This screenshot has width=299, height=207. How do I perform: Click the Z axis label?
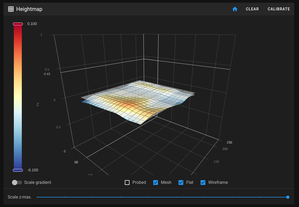coord(38,104)
